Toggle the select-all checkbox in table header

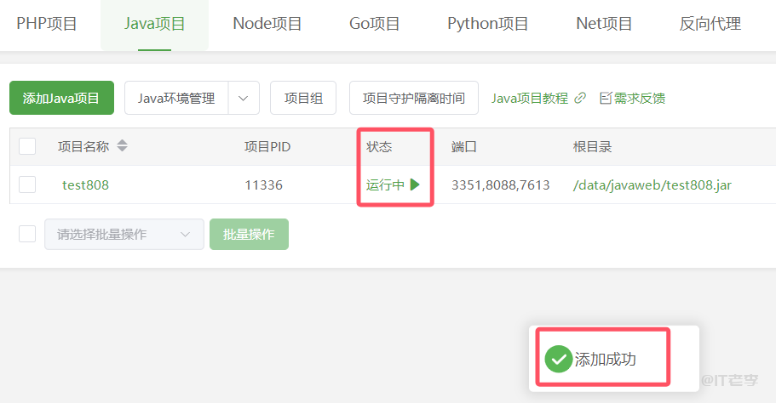point(27,146)
